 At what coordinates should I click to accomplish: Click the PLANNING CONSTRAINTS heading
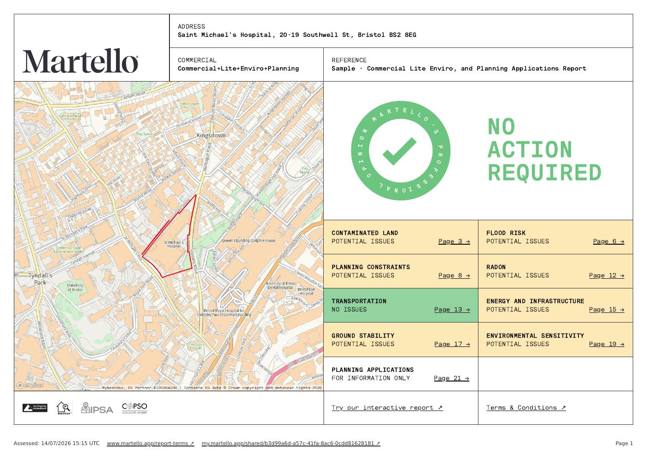pos(371,267)
